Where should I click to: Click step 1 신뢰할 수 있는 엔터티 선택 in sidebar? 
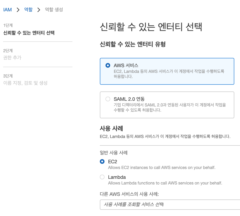click(x=29, y=33)
